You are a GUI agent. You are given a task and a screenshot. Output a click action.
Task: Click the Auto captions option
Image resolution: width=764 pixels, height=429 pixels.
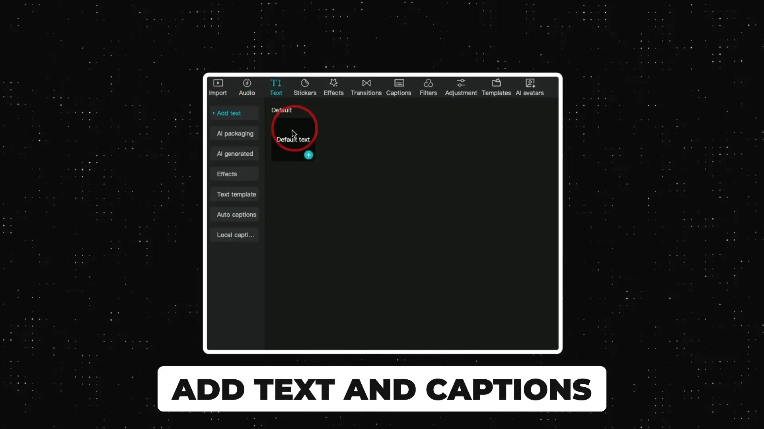(237, 214)
